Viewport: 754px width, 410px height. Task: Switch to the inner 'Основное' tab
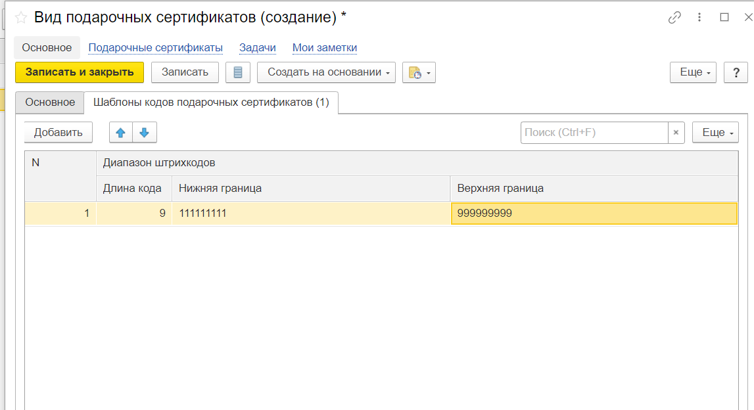[x=50, y=102]
